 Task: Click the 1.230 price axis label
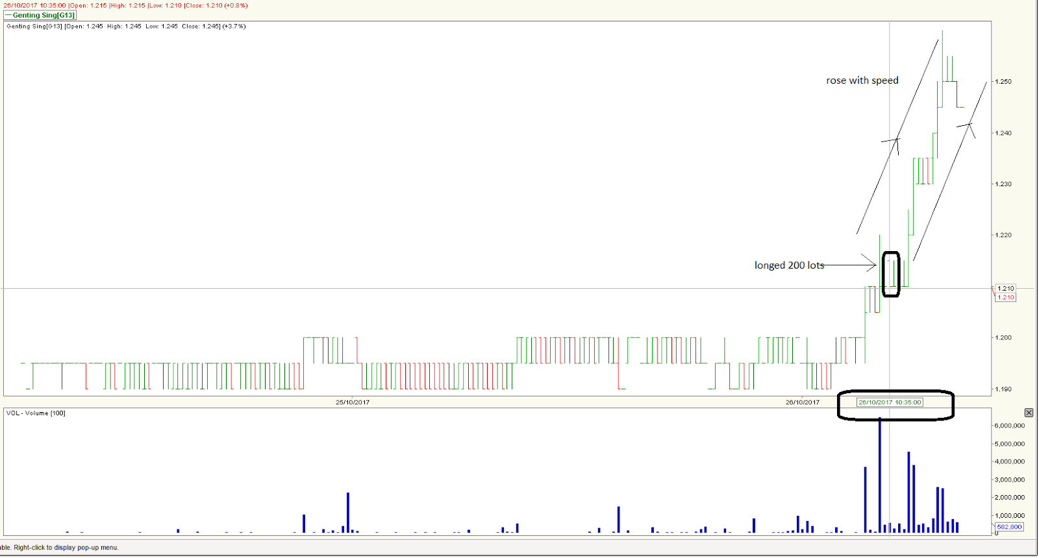pos(1004,184)
